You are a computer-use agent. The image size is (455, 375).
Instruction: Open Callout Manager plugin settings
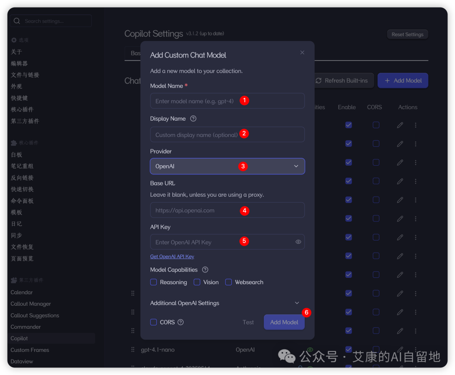(31, 304)
